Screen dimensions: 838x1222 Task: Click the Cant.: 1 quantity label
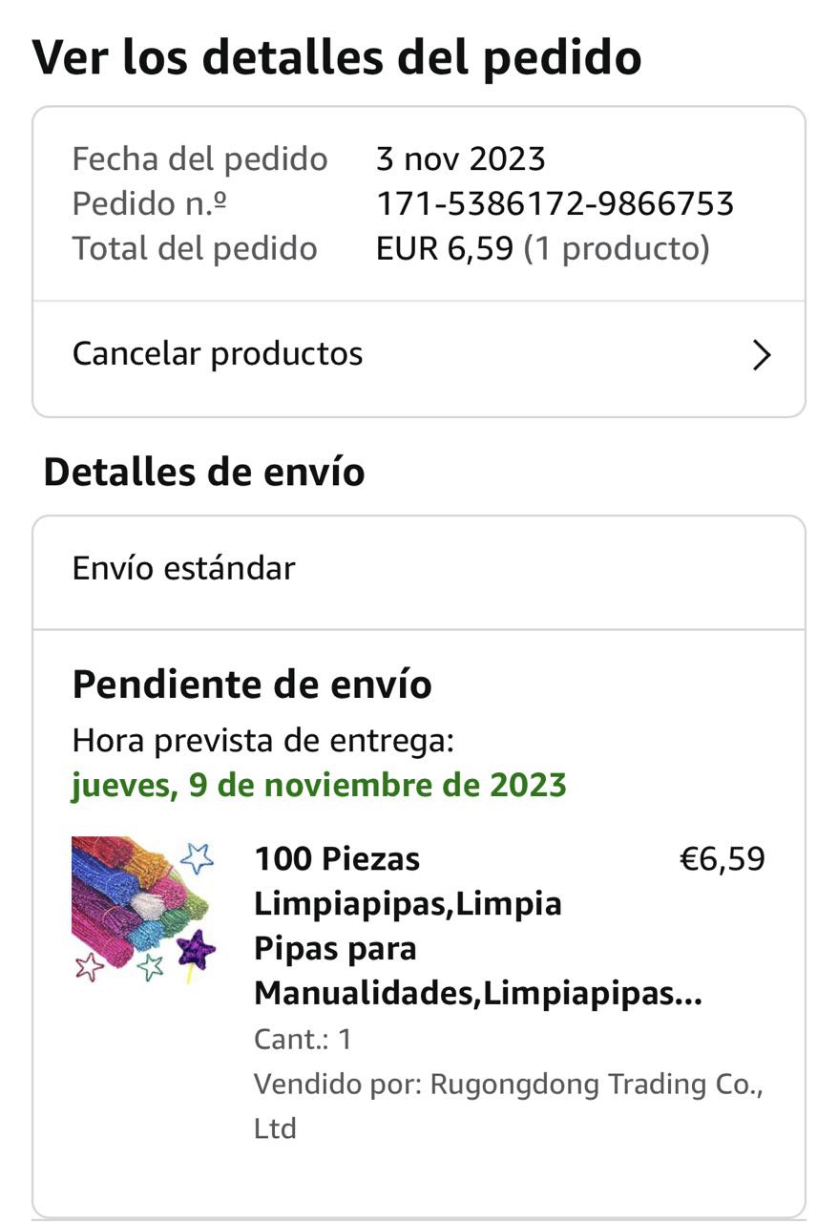tap(303, 1039)
